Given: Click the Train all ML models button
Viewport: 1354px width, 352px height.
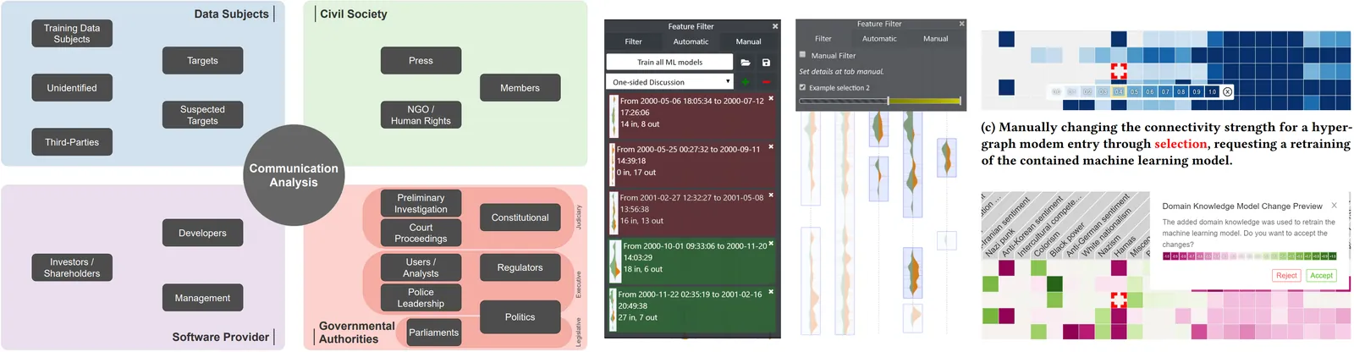Looking at the screenshot, I should pyautogui.click(x=670, y=62).
